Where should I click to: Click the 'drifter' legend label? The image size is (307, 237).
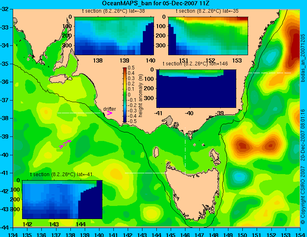(109, 109)
